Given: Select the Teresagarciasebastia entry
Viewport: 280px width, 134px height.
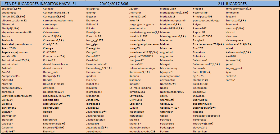Looking at the screenshot, I should 206,115.
